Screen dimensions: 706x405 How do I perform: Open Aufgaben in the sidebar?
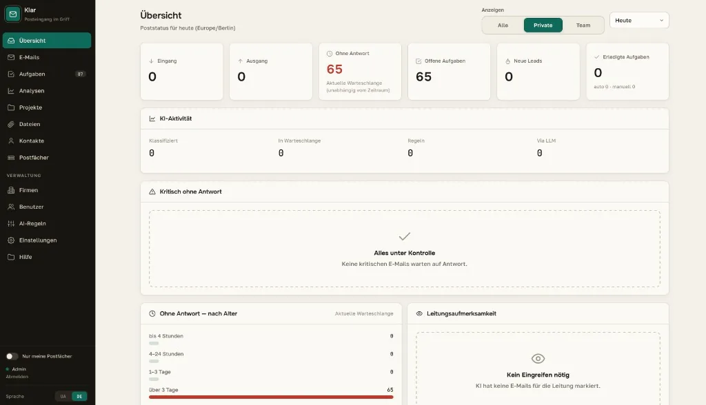click(x=47, y=74)
